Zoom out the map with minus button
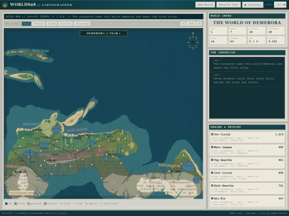This screenshot has height=216, width=289. coord(183,23)
